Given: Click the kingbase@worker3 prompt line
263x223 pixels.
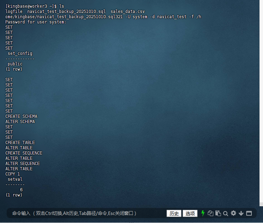Looking at the screenshot, I should click(35, 6).
